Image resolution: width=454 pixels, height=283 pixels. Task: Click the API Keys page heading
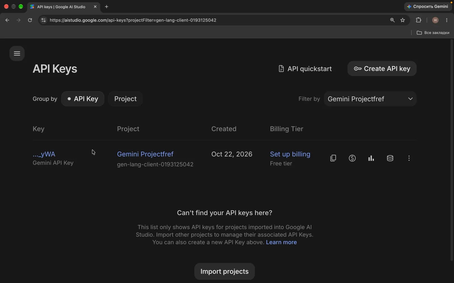[x=55, y=69]
